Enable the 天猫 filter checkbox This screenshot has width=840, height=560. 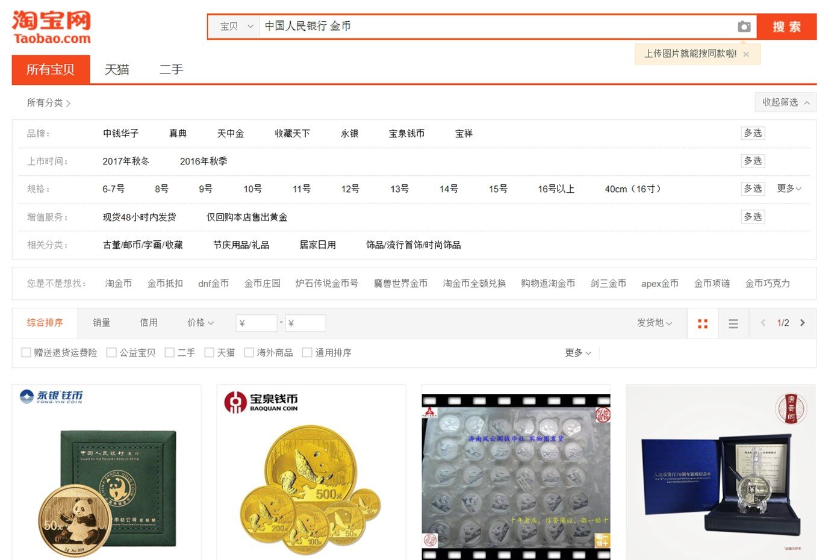click(x=209, y=352)
